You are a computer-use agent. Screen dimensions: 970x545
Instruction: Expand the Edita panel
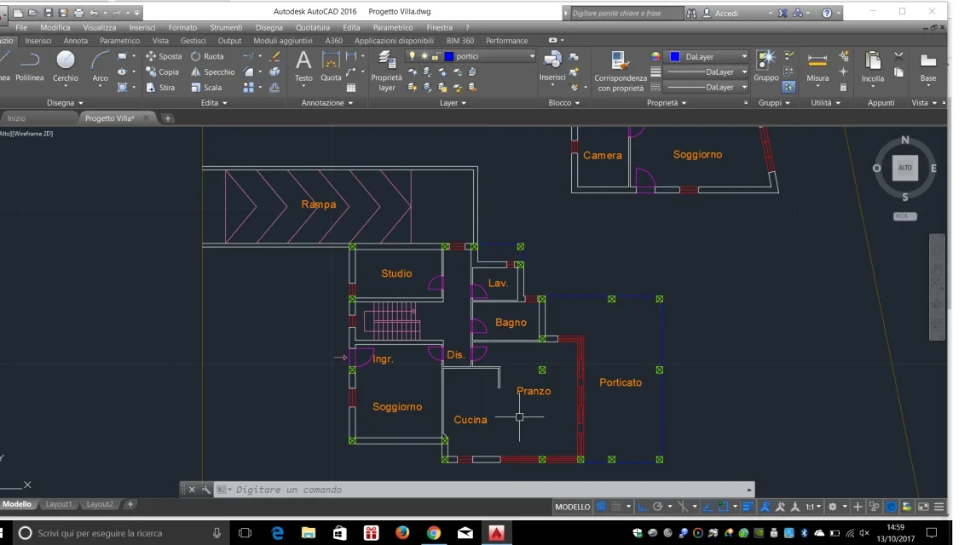click(x=214, y=102)
